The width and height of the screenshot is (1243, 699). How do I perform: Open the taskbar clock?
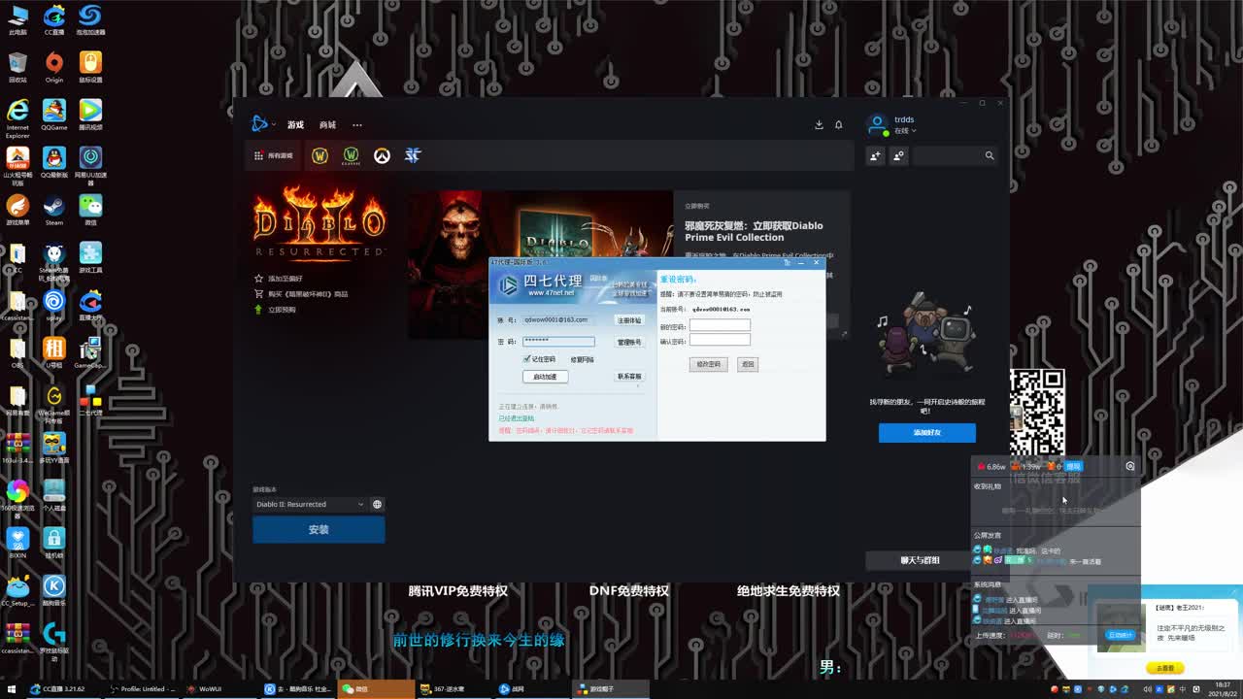tap(1222, 689)
